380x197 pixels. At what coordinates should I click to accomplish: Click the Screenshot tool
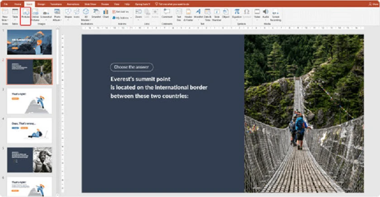point(46,15)
